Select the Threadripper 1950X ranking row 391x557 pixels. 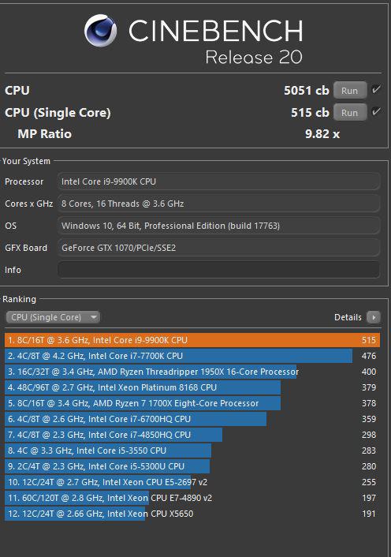point(192,372)
